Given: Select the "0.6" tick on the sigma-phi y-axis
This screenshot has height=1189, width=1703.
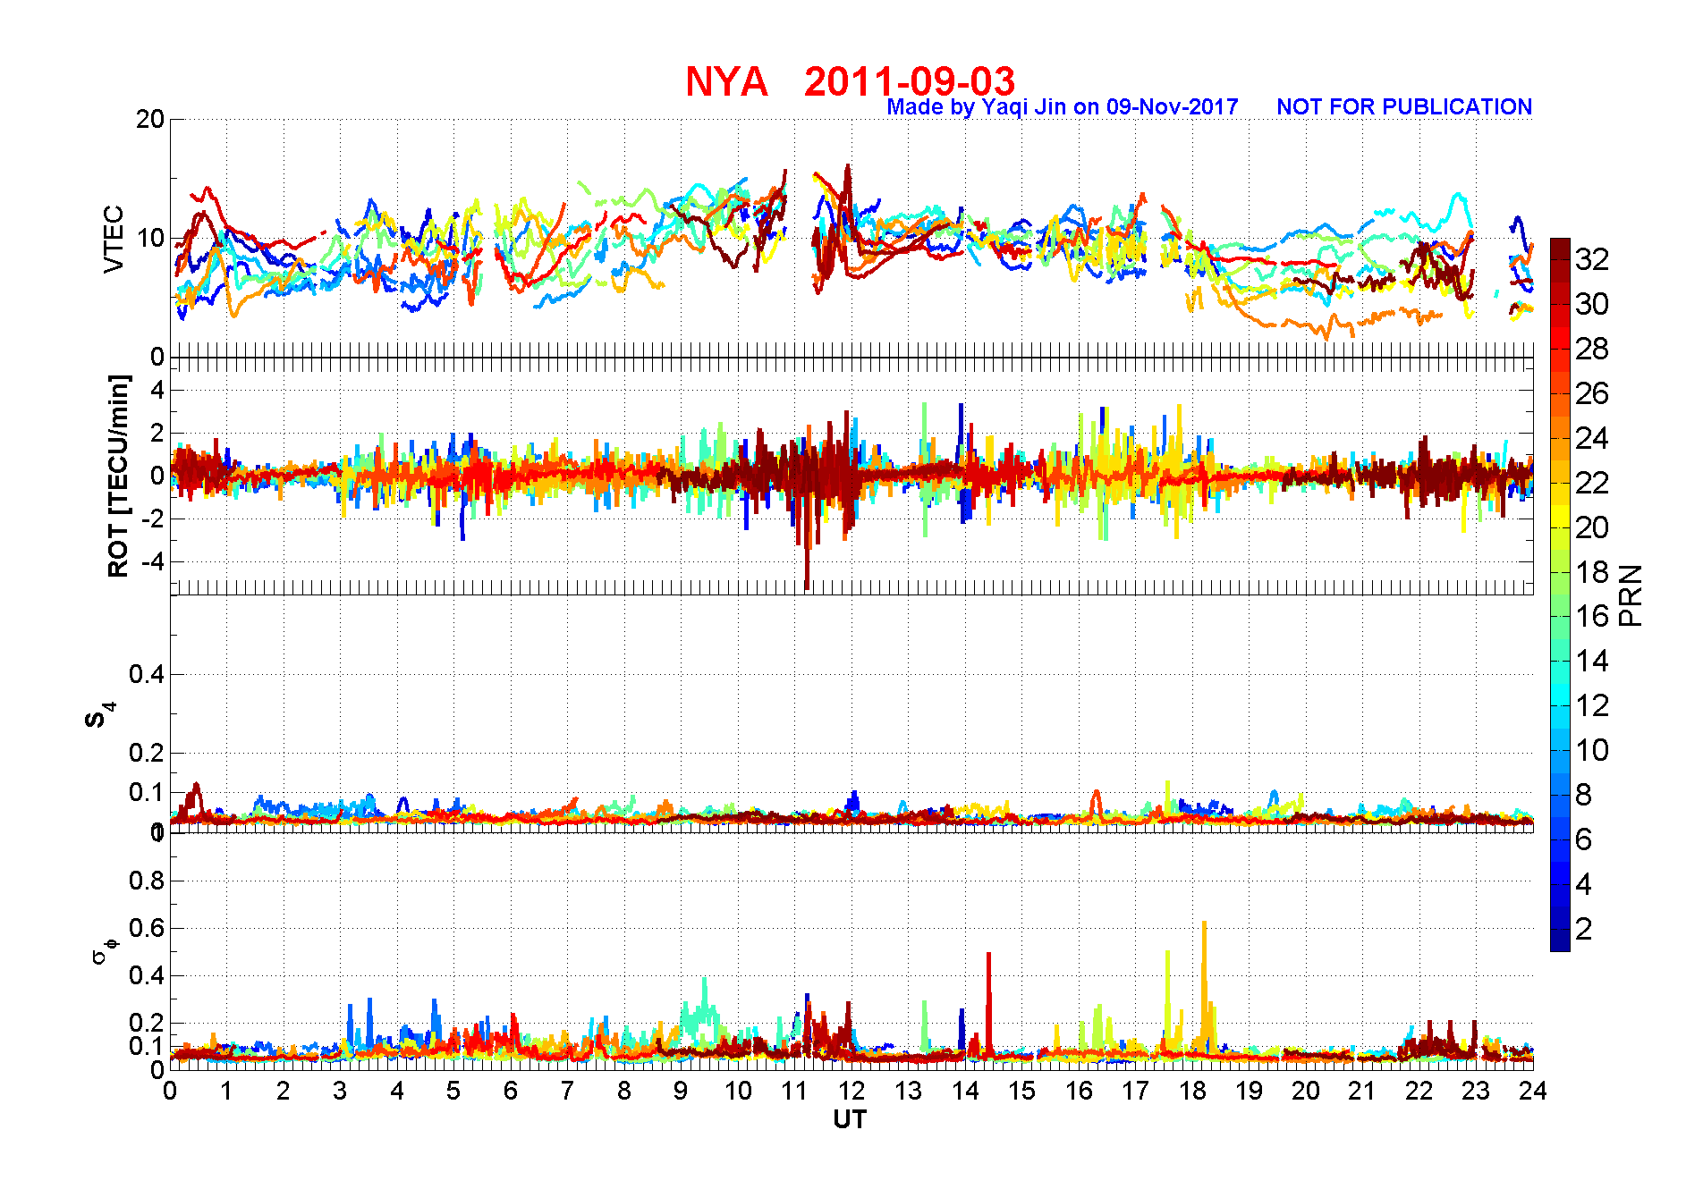Looking at the screenshot, I should tap(147, 928).
